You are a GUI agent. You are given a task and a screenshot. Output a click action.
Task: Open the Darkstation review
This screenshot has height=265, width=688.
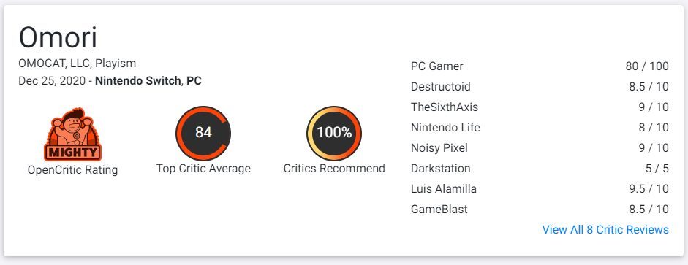[441, 168]
